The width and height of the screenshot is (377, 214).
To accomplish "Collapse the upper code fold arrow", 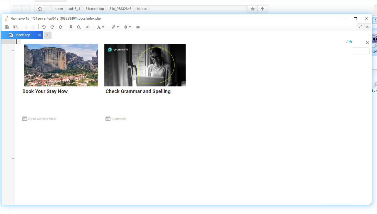I will coord(13,51).
